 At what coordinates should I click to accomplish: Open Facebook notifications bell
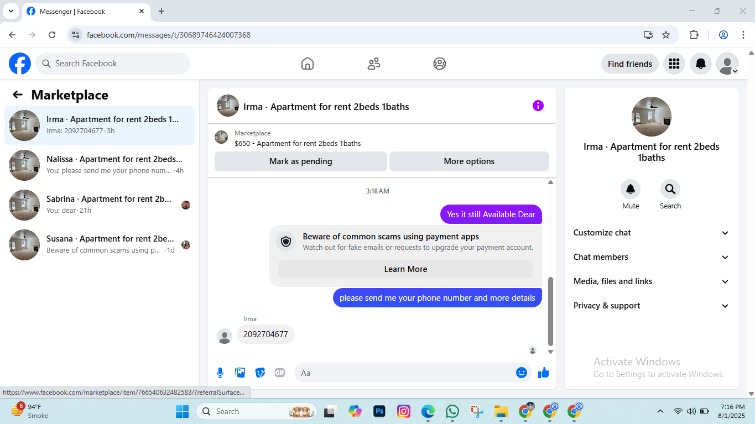point(701,64)
